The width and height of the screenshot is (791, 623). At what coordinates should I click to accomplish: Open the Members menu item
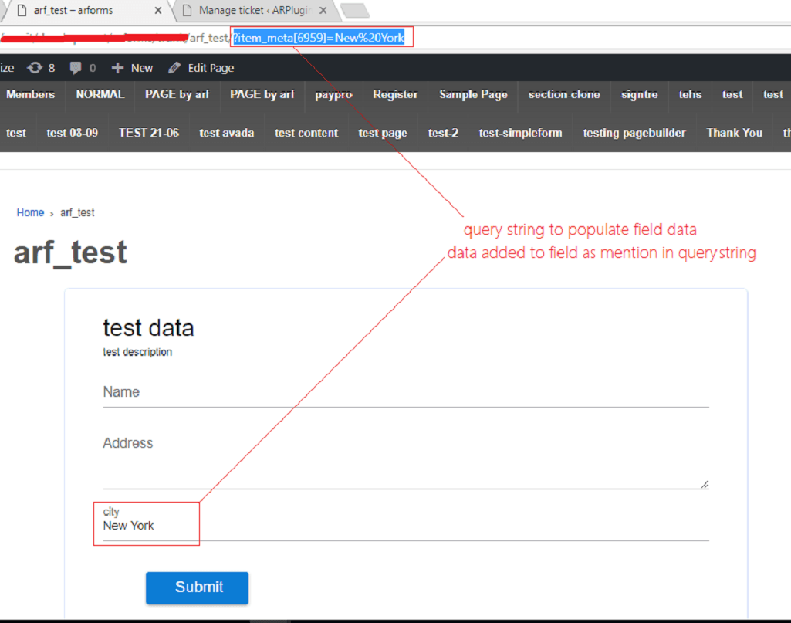(x=30, y=94)
